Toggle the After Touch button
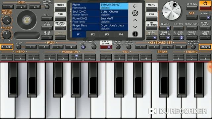The height and width of the screenshot is (119, 212). coord(47,7)
